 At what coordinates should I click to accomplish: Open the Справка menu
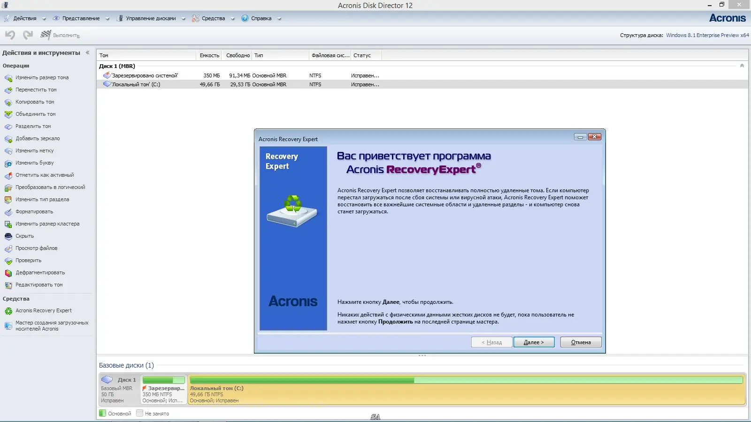tap(261, 19)
